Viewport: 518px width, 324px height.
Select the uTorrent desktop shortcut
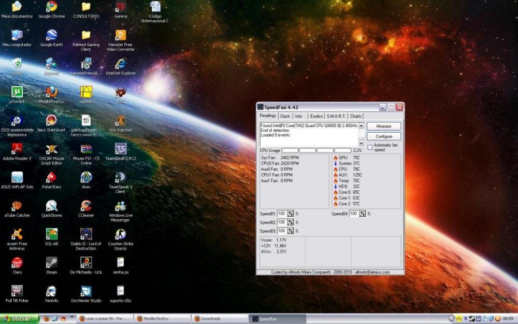pos(17,92)
